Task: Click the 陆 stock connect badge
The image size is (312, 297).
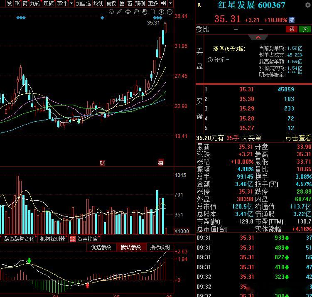Action: [x=292, y=20]
